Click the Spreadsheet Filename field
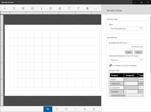The image size is (151, 112). coord(126,47)
